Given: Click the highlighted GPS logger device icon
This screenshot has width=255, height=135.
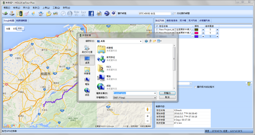Looking at the screenshot, I should coord(19,14).
